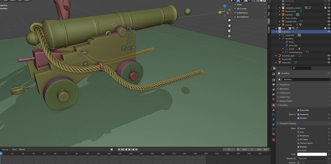Open the timeline View menu
Screen dimensions: 331x164
(x=14, y=150)
